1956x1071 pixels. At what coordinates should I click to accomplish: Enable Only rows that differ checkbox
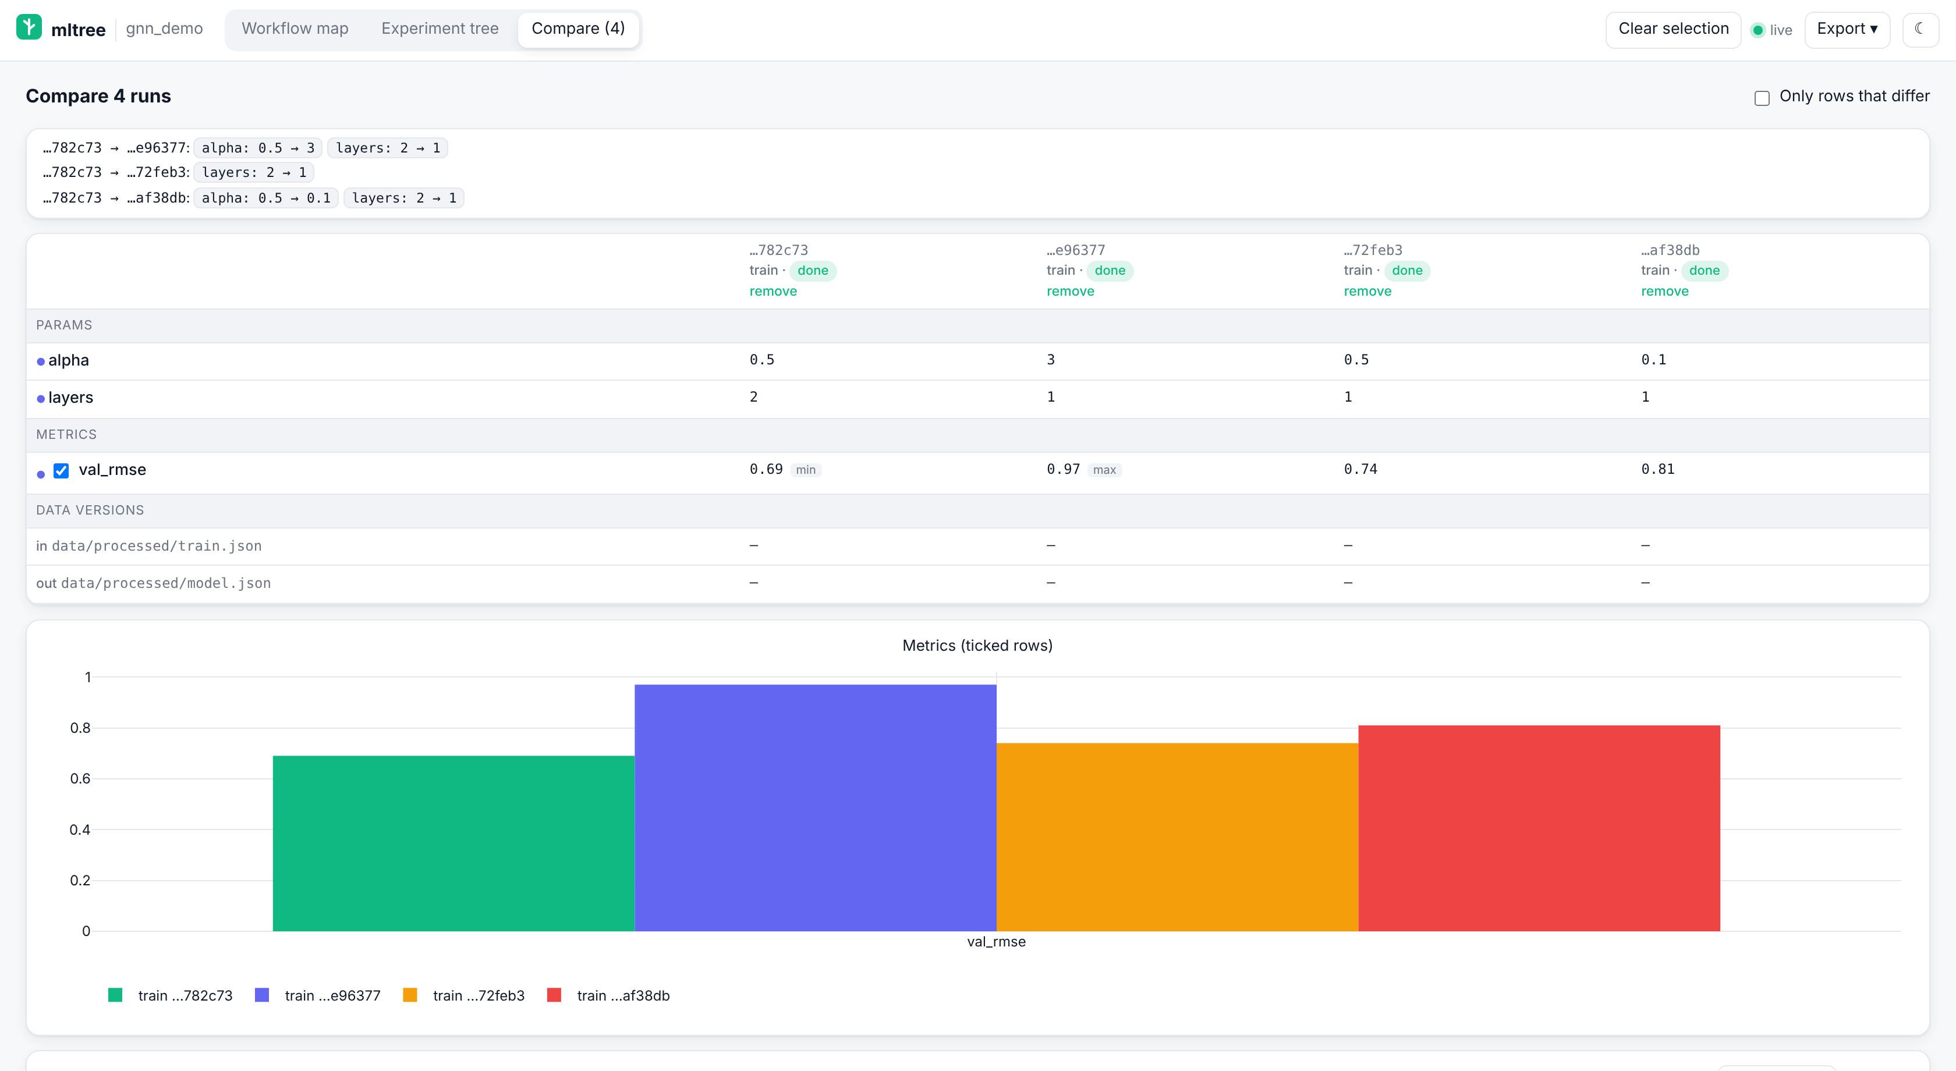(x=1762, y=97)
